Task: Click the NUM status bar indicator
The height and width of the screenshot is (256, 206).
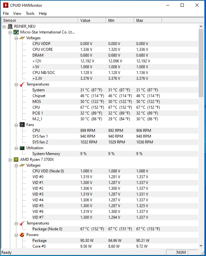Action: [x=181, y=252]
